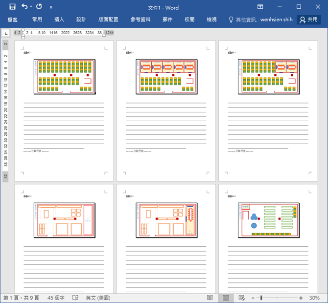
Task: Click the Redo/Repeat icon
Action: pyautogui.click(x=39, y=7)
